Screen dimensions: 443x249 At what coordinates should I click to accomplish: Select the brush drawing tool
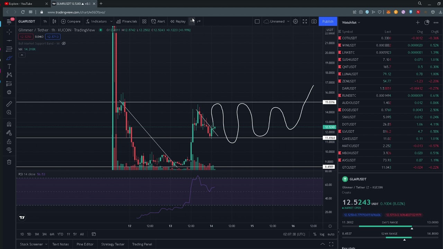pos(9,58)
